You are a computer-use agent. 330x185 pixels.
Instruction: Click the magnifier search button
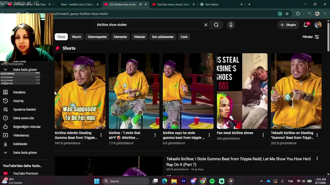[x=216, y=25]
